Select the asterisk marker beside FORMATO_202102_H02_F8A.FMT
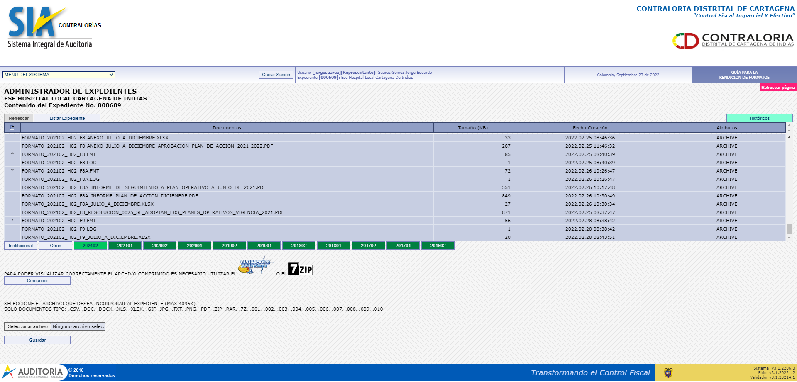The width and height of the screenshot is (797, 382). coord(12,171)
